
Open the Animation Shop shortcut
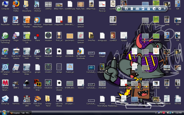(x=37, y=85)
